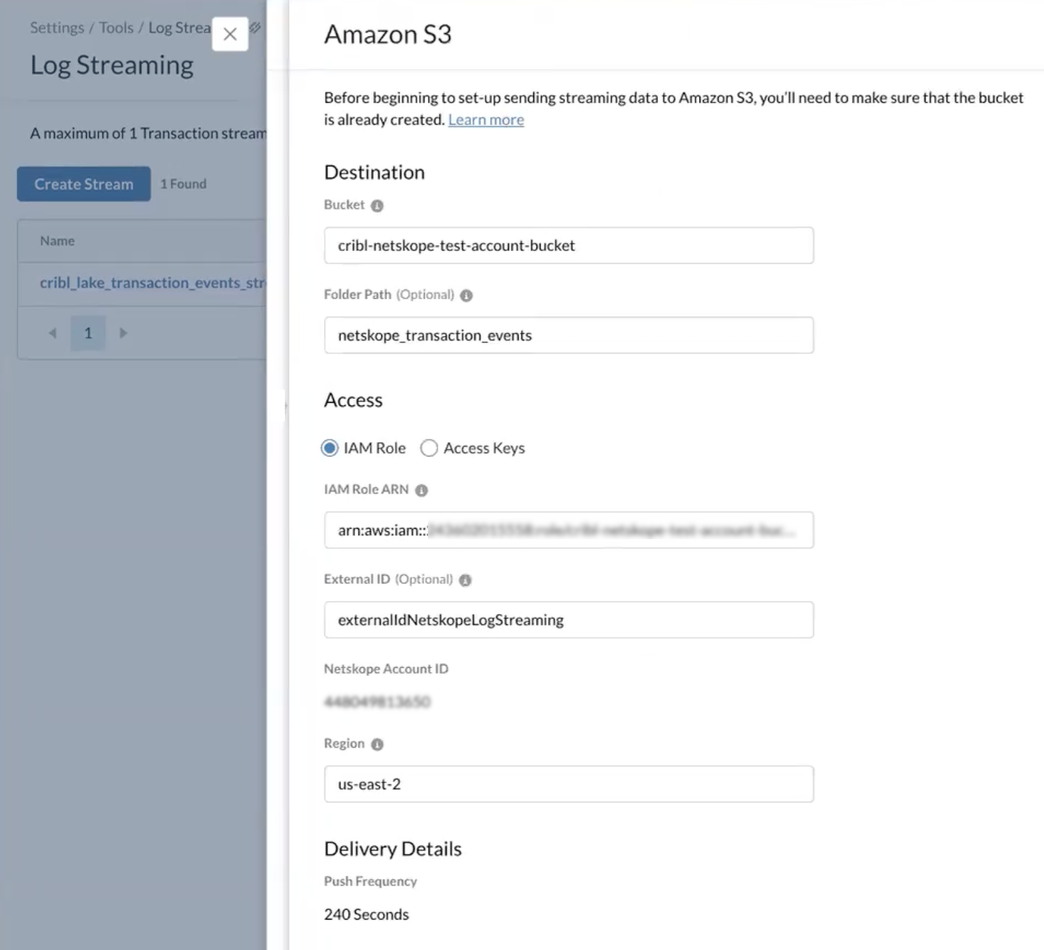This screenshot has width=1044, height=950.
Task: Click the External ID input field
Action: [x=568, y=620]
